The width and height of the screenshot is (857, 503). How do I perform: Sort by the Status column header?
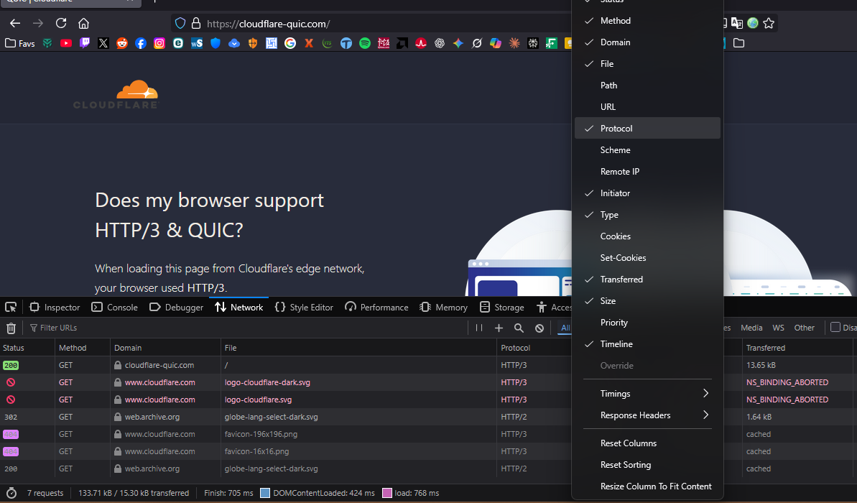click(x=27, y=348)
